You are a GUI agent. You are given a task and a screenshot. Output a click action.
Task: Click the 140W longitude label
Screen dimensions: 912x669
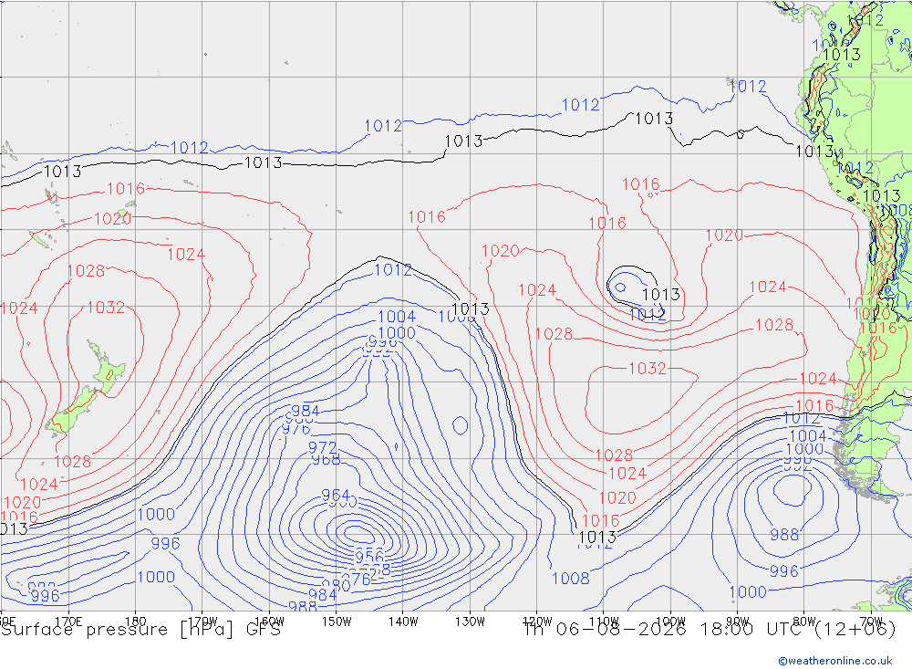point(403,622)
